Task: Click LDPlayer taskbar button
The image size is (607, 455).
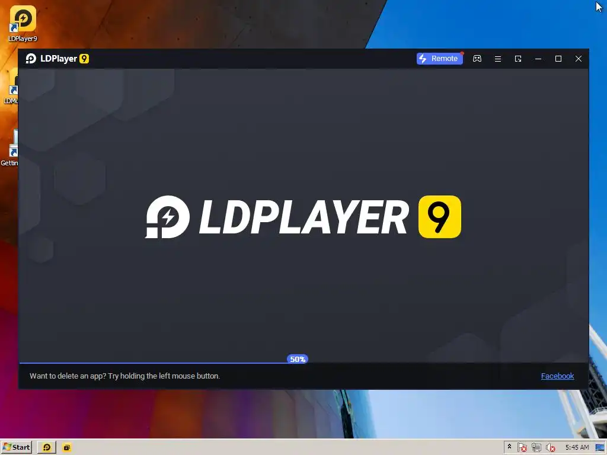Action: pyautogui.click(x=47, y=447)
